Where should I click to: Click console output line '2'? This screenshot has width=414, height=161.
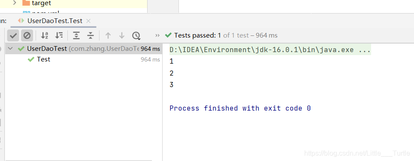coord(172,73)
